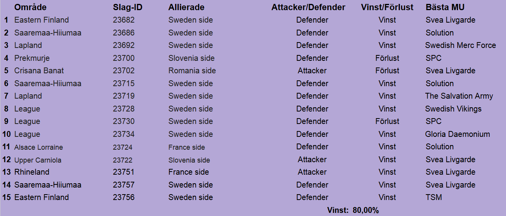The height and width of the screenshot is (216, 506).
Task: Select the Allierade column header
Action: coord(186,7)
